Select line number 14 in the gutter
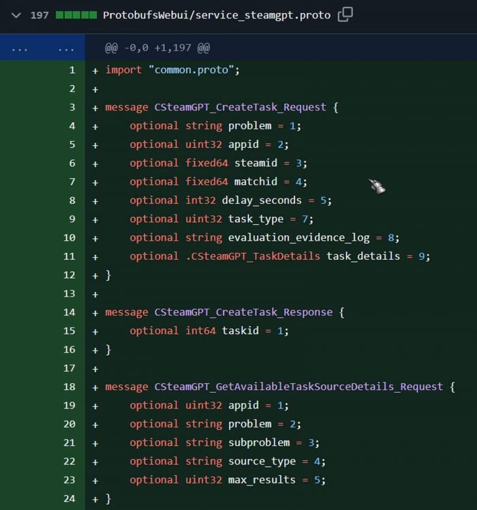Viewport: 477px width, 510px height. [x=70, y=312]
